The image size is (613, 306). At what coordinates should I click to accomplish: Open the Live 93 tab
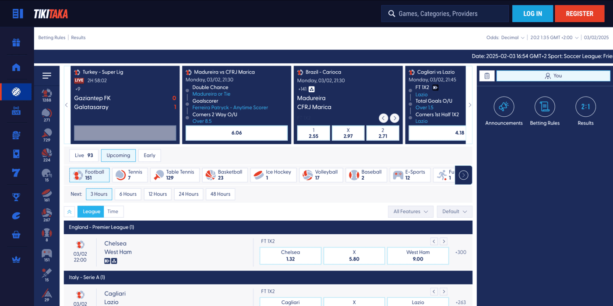point(84,155)
